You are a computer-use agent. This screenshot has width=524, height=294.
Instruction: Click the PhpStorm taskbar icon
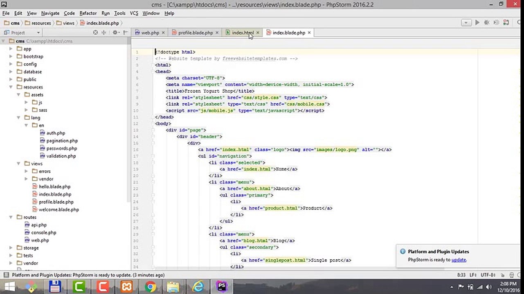coord(222,287)
